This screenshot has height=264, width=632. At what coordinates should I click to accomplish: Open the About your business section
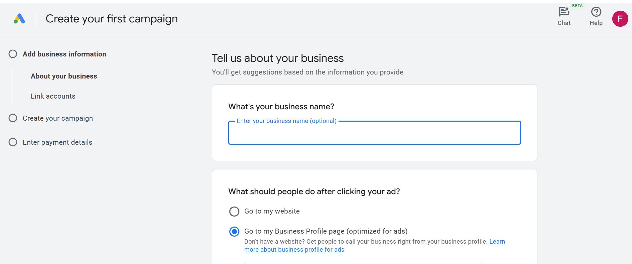tap(64, 76)
